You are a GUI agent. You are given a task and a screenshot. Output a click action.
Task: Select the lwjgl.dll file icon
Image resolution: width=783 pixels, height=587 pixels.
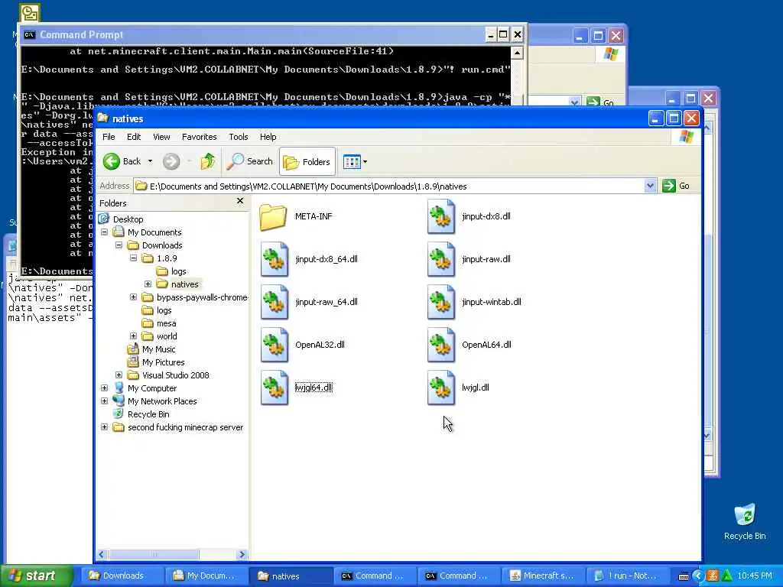click(x=441, y=388)
